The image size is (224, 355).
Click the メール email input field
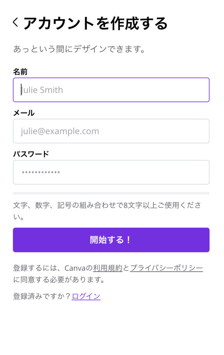111,131
